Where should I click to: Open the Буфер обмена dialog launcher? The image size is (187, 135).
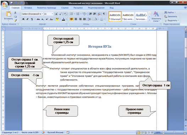(18, 24)
